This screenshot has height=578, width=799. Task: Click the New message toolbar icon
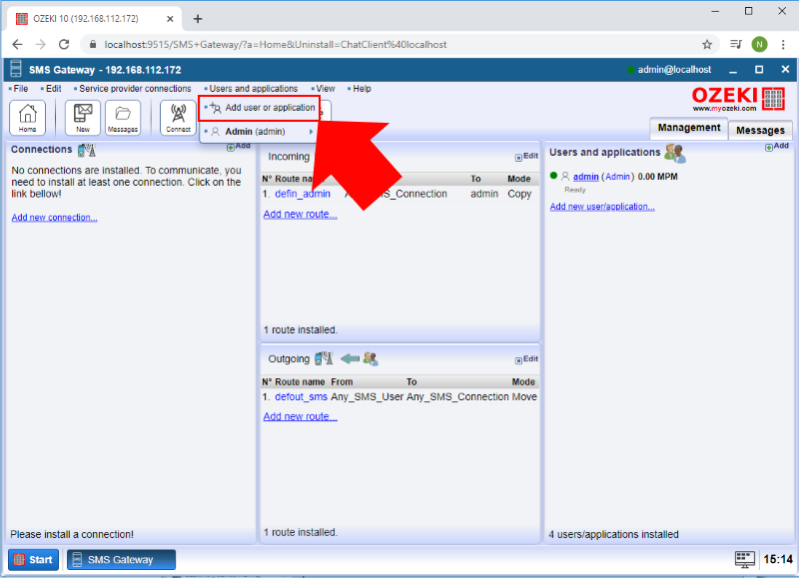[x=83, y=118]
